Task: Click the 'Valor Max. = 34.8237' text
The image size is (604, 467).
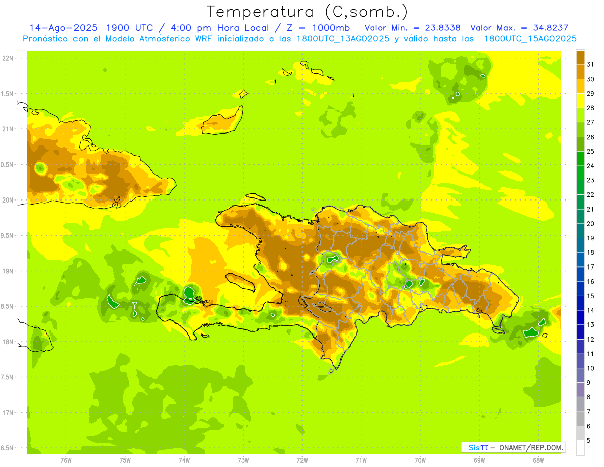Action: tap(519, 28)
